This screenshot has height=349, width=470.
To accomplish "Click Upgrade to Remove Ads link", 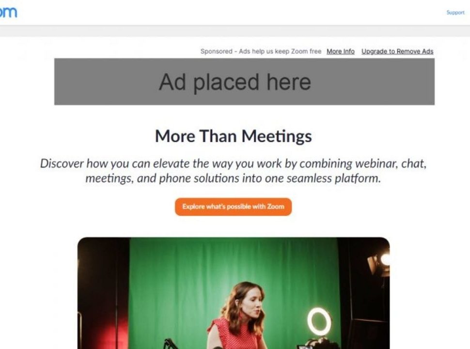I will [x=397, y=51].
